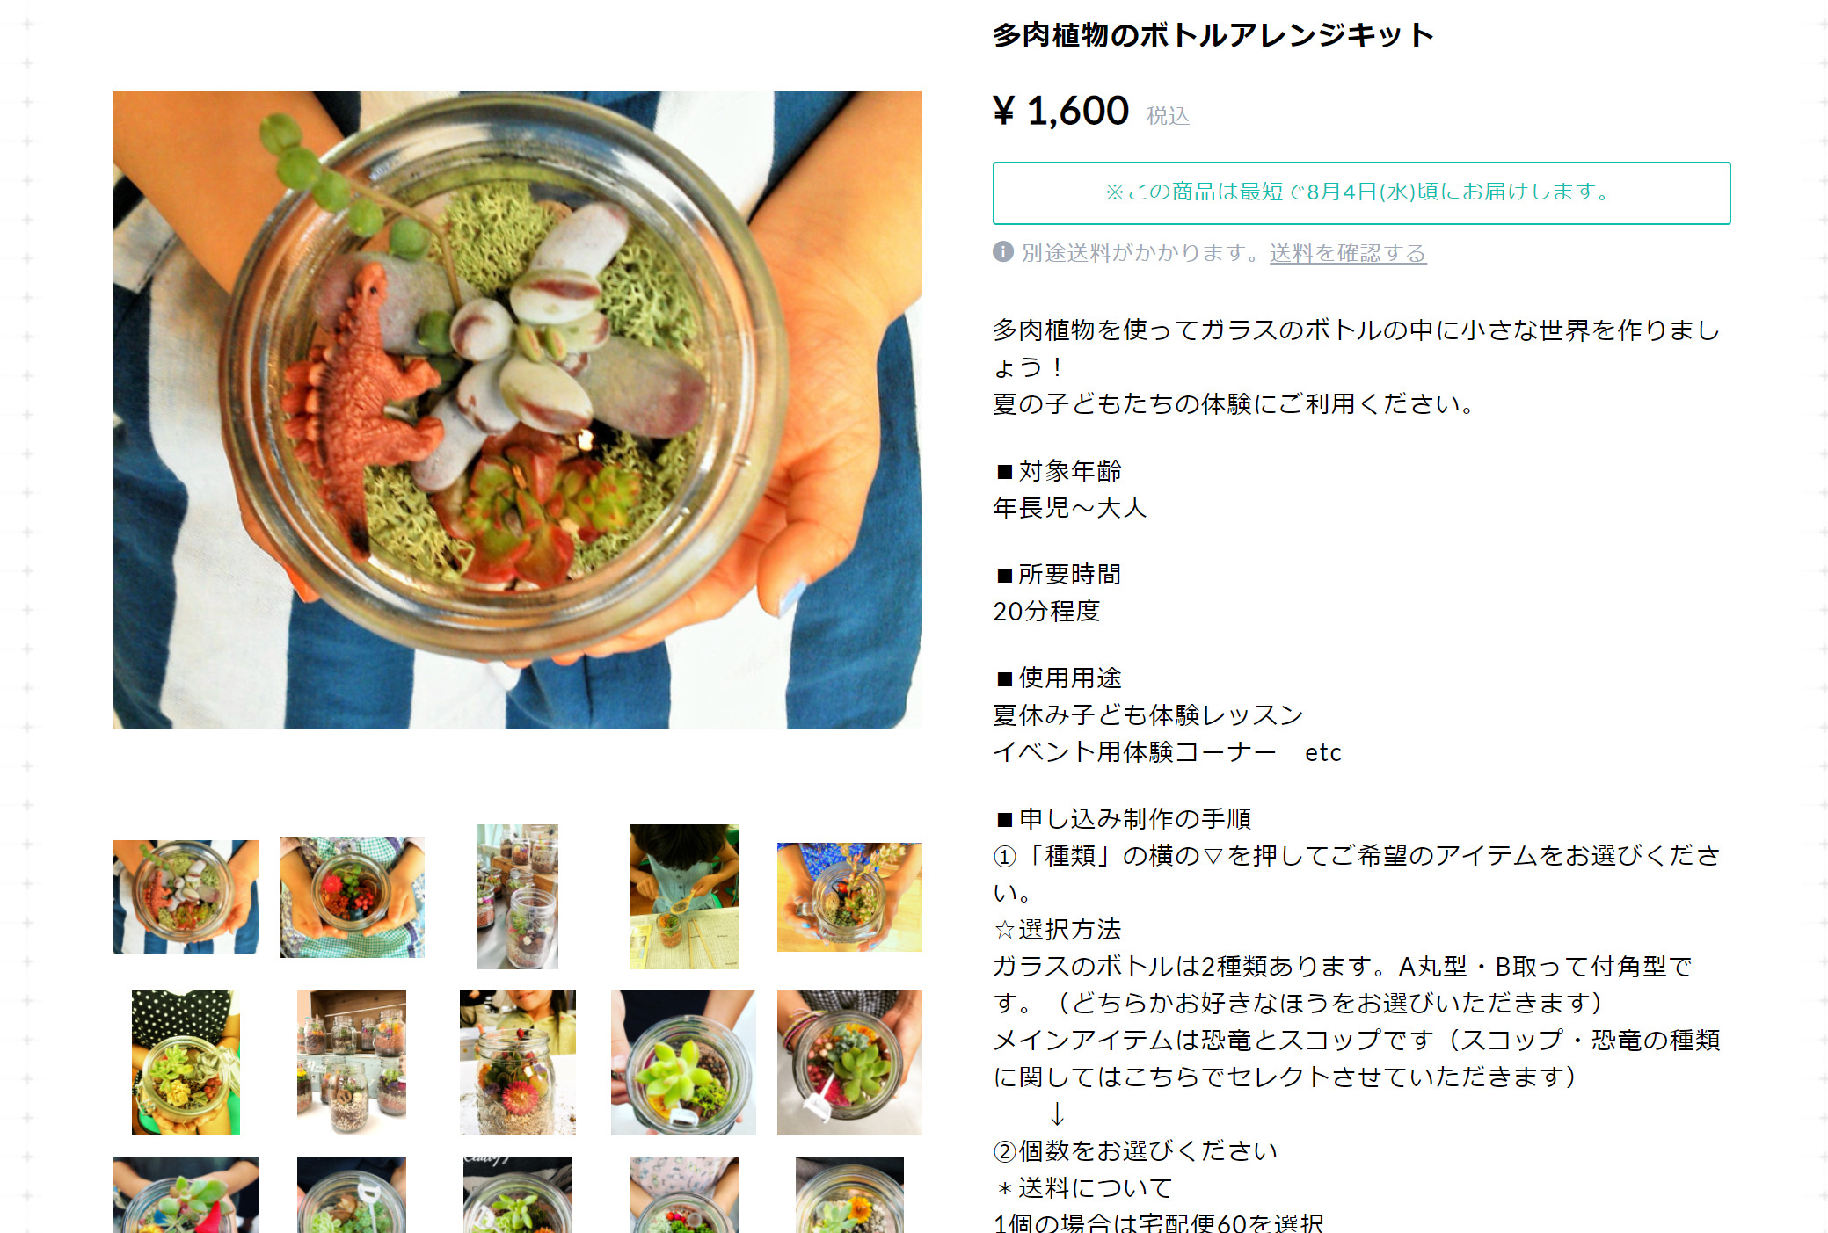Click the info icon beside shipping notice
Viewport: 1828px width, 1233px height.
coord(1003,252)
